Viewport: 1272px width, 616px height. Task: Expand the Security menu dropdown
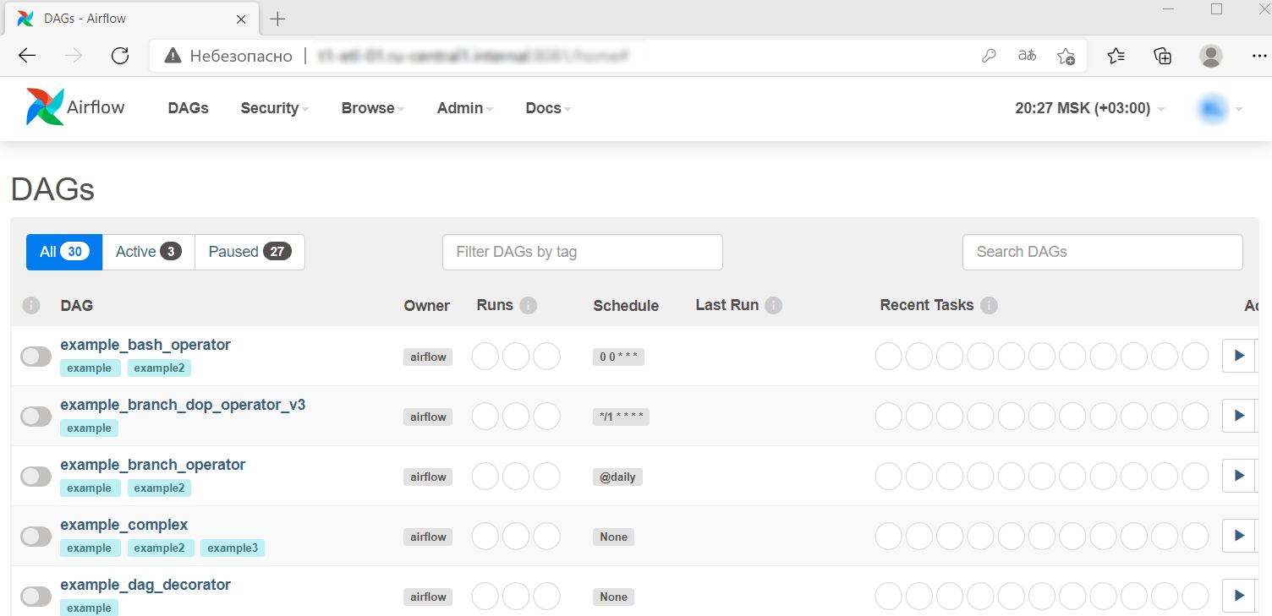coord(274,108)
